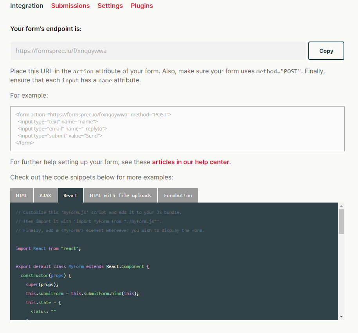The image size is (358, 333).
Task: Select the React code snippet tab
Action: (x=70, y=195)
